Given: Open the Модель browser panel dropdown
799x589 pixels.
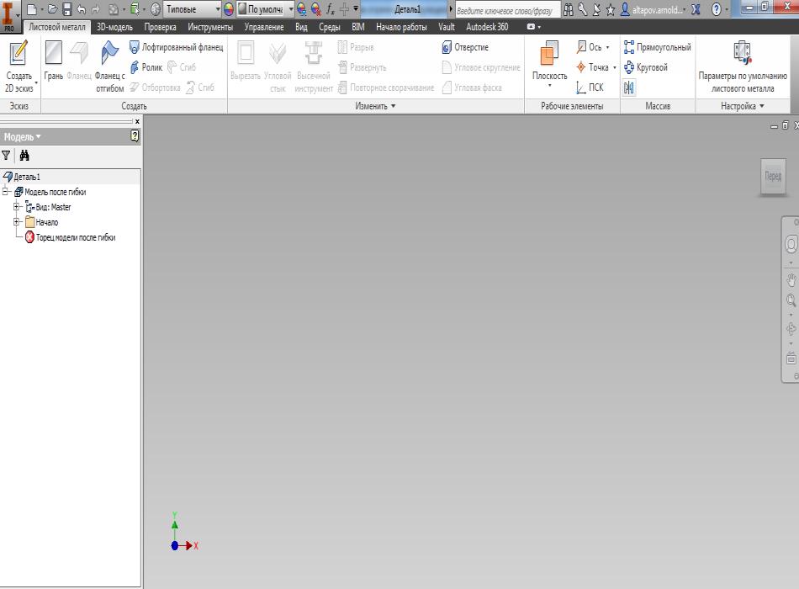Looking at the screenshot, I should coord(22,136).
